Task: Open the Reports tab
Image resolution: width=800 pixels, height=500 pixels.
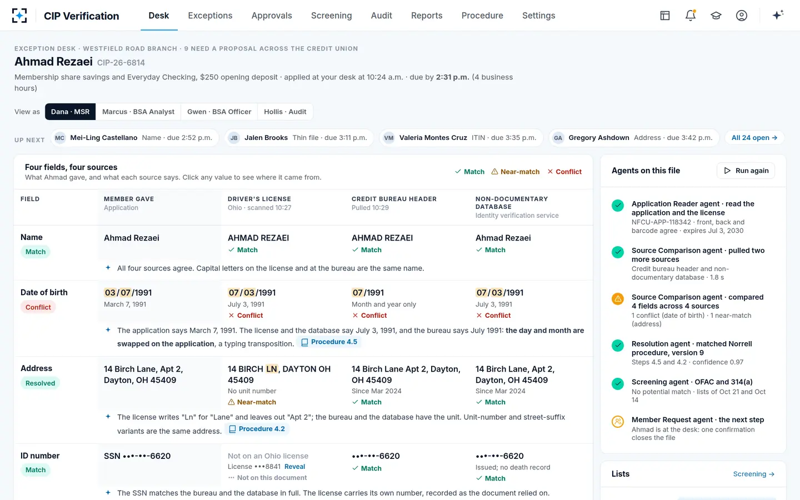Action: pyautogui.click(x=427, y=16)
